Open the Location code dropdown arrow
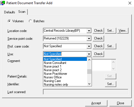 [x=89, y=31]
